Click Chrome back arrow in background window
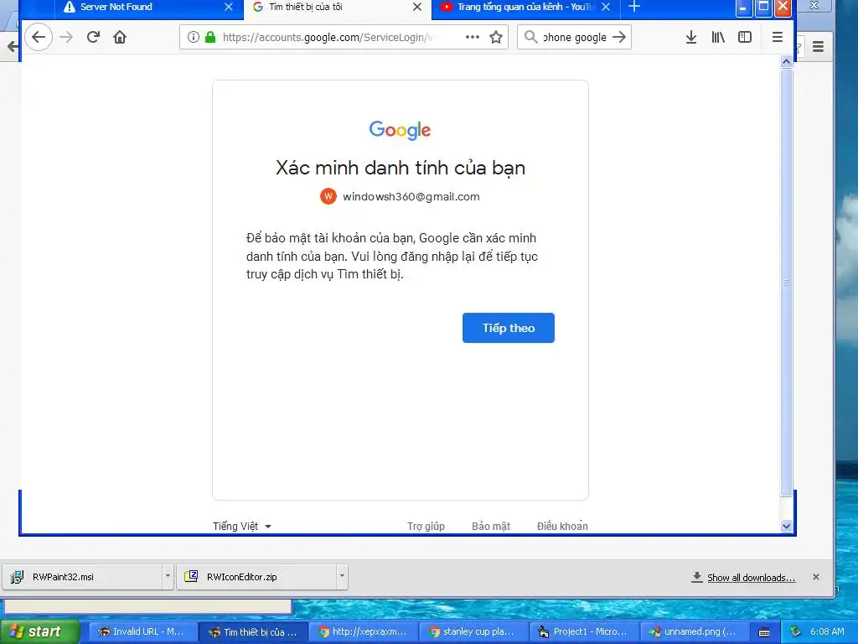The width and height of the screenshot is (858, 644). click(x=12, y=47)
